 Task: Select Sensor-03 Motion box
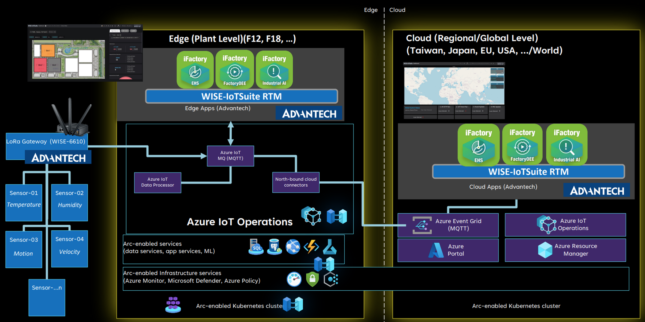(x=24, y=249)
